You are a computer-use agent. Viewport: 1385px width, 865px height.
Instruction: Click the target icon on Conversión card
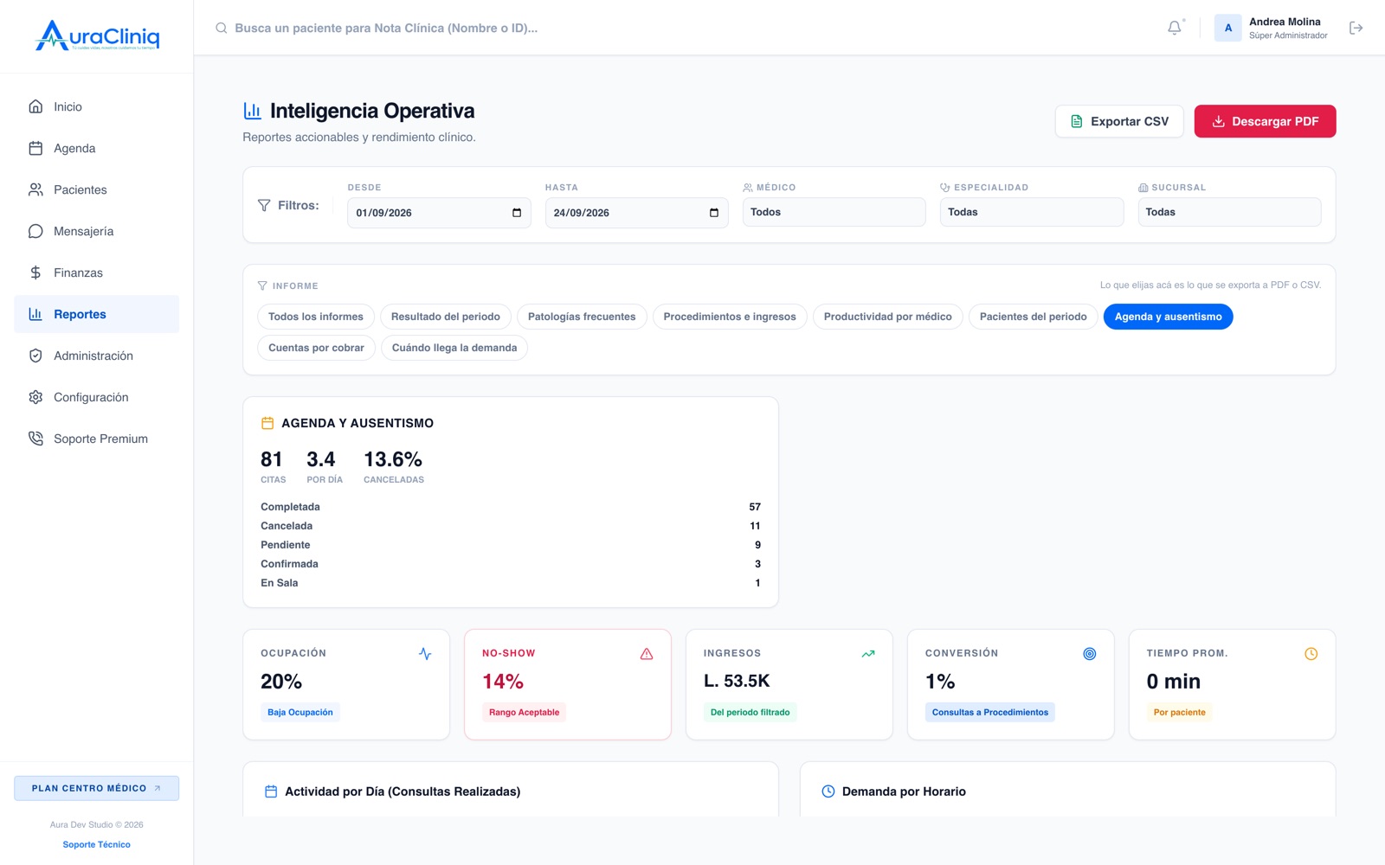[1090, 654]
